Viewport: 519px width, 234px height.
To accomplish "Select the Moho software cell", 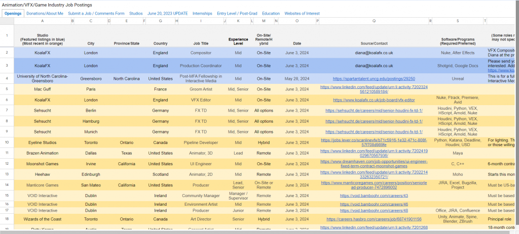I will (458, 174).
